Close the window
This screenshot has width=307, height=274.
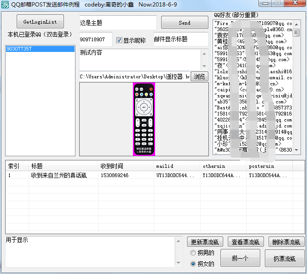[x=294, y=3]
